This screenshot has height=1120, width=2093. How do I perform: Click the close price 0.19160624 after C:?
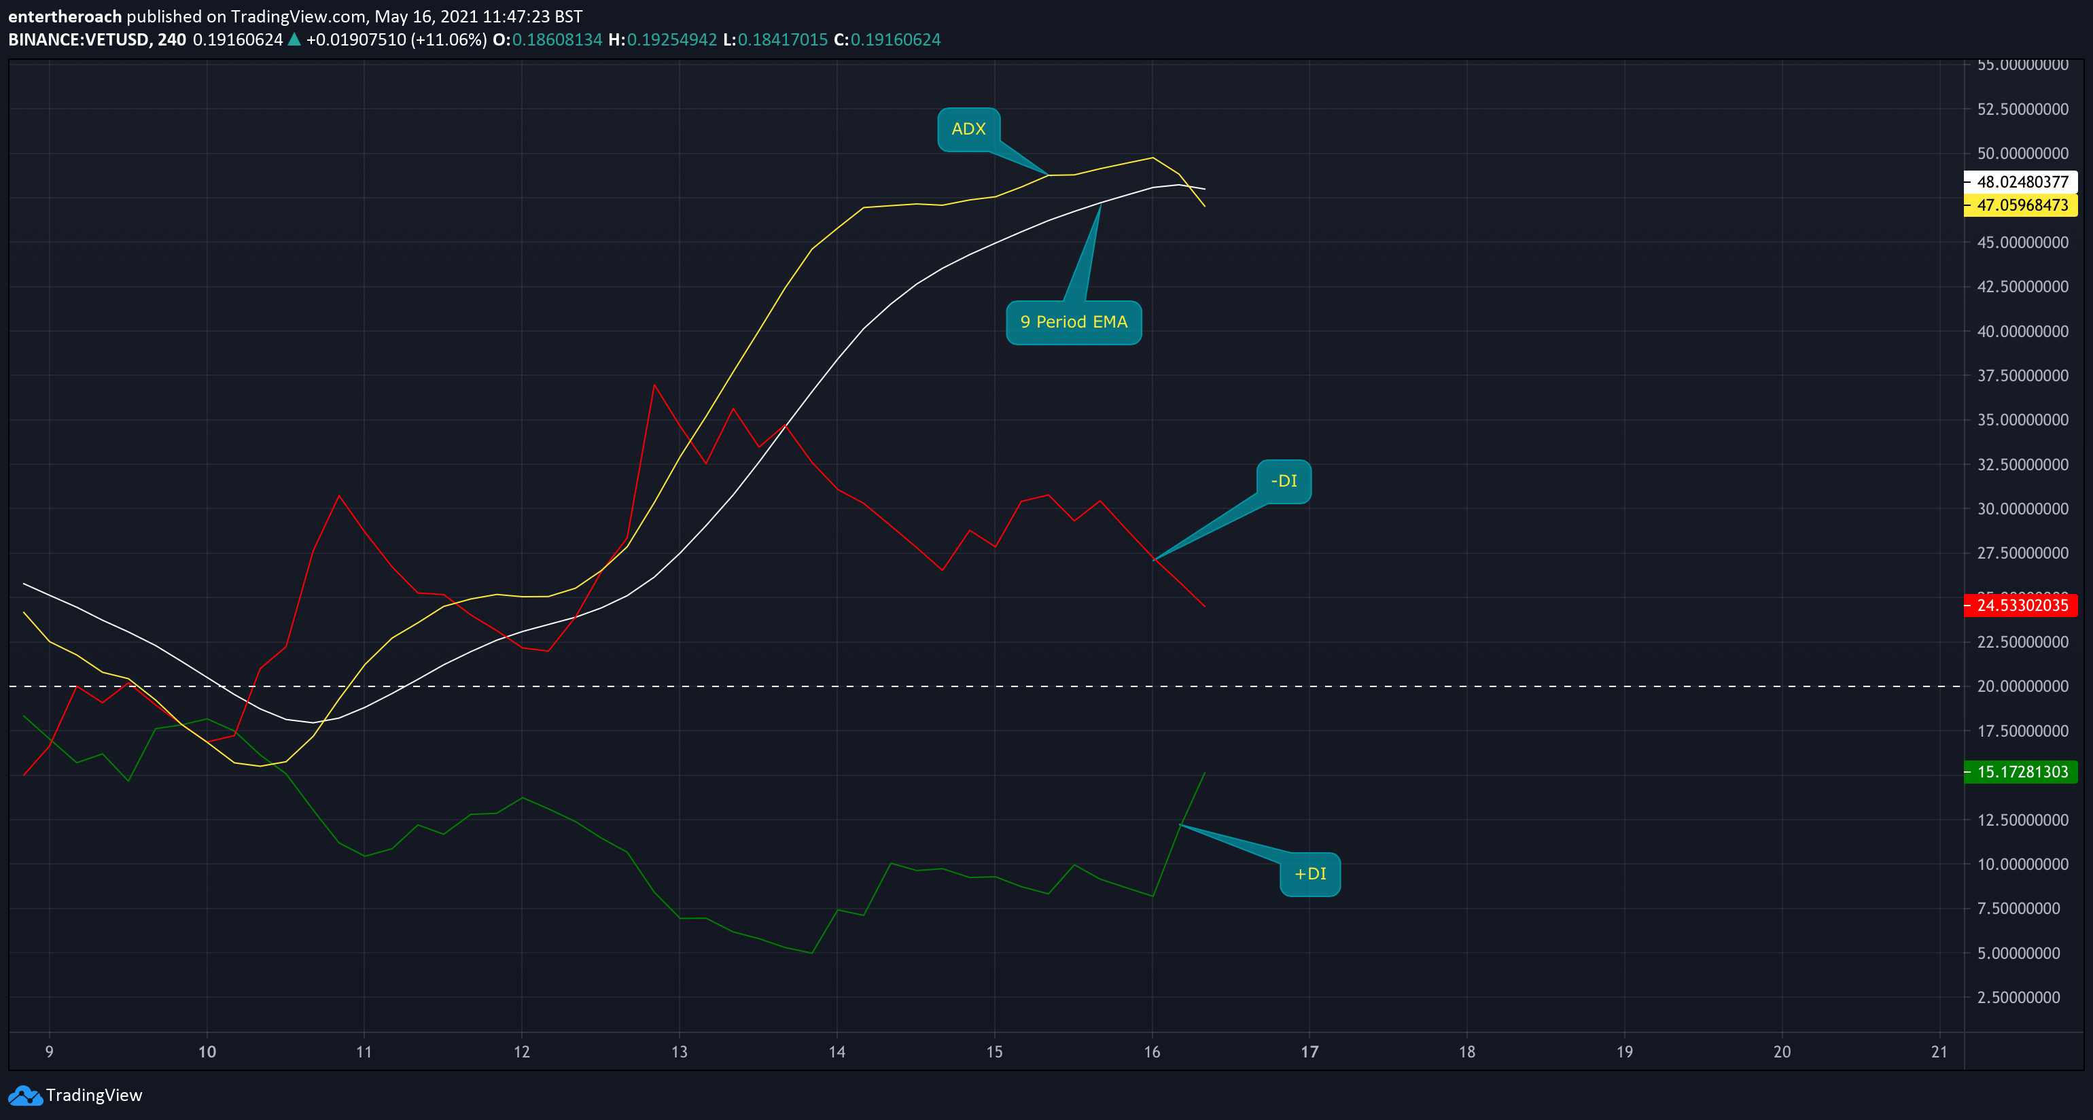896,40
